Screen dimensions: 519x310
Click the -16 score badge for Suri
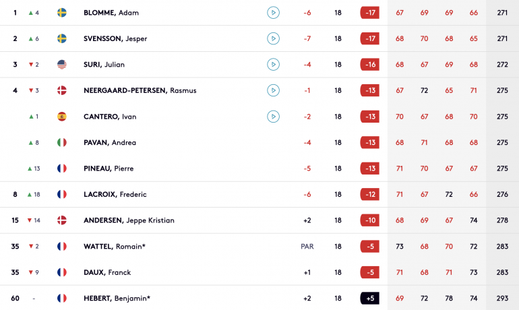[370, 64]
